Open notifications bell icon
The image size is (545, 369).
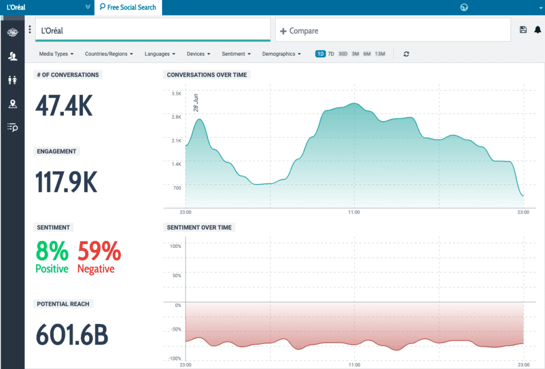tap(538, 30)
